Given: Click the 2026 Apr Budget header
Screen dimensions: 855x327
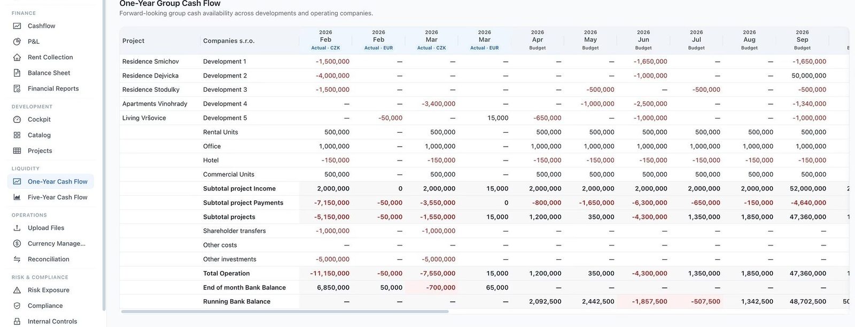Looking at the screenshot, I should pyautogui.click(x=538, y=40).
